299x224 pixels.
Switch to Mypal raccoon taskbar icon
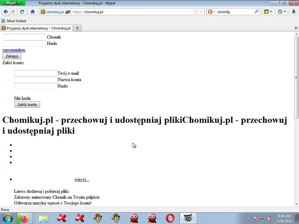(188, 218)
